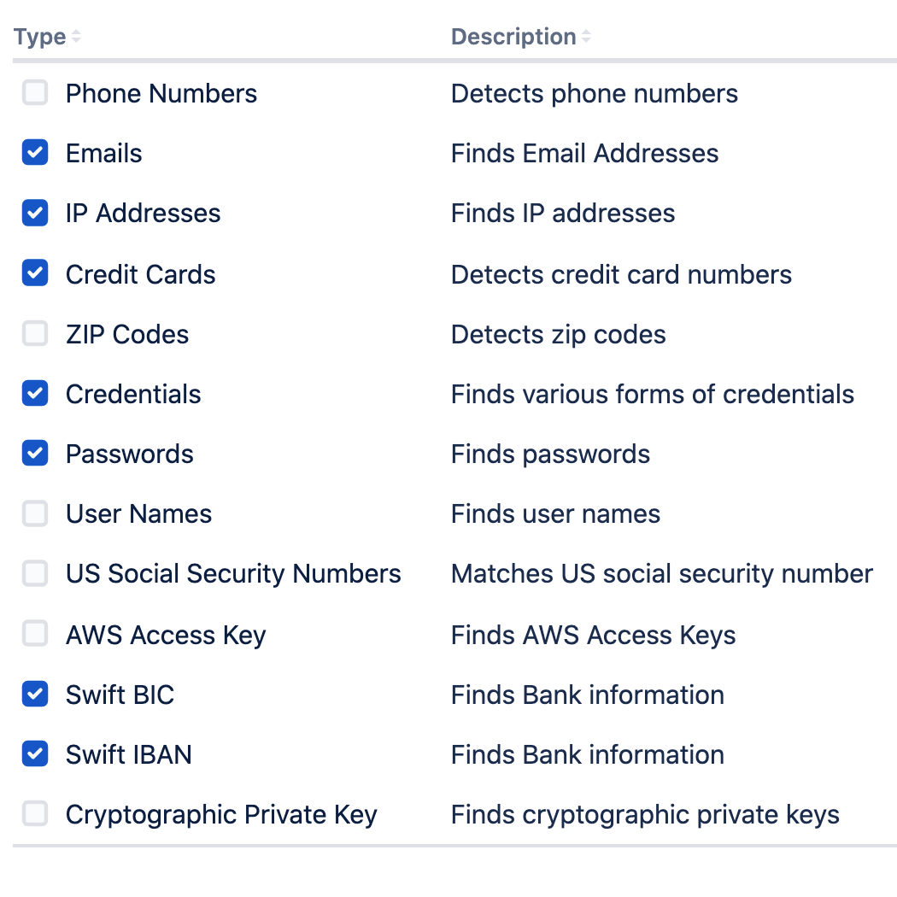The height and width of the screenshot is (897, 897).
Task: Disable the Swift IBAN checkbox
Action: coord(35,754)
